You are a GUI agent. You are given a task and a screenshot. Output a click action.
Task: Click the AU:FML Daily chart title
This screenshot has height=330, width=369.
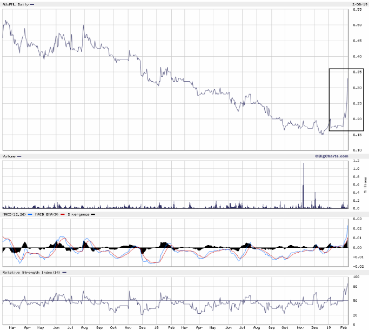[x=15, y=4]
